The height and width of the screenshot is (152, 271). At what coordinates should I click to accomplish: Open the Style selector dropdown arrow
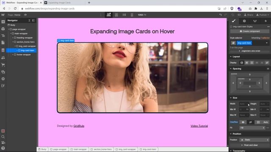pos(267,43)
